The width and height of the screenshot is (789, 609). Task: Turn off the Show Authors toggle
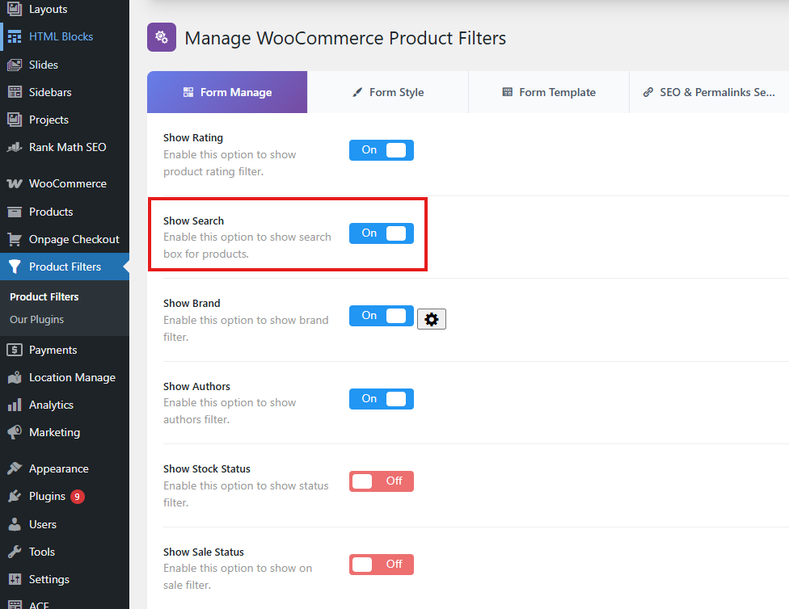coord(382,399)
